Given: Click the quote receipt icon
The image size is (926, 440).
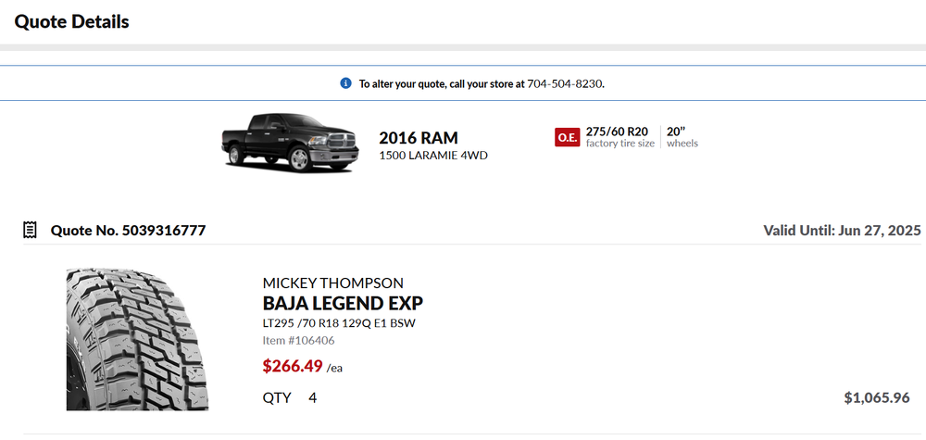Looking at the screenshot, I should [30, 230].
